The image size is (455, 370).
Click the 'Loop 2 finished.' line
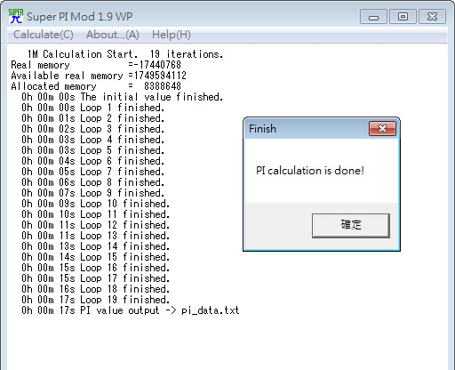pos(92,118)
